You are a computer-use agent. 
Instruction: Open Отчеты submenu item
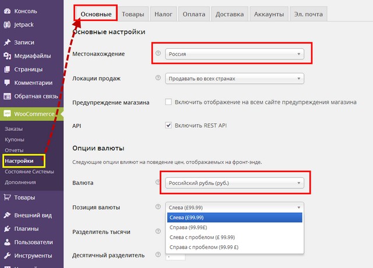pos(14,150)
